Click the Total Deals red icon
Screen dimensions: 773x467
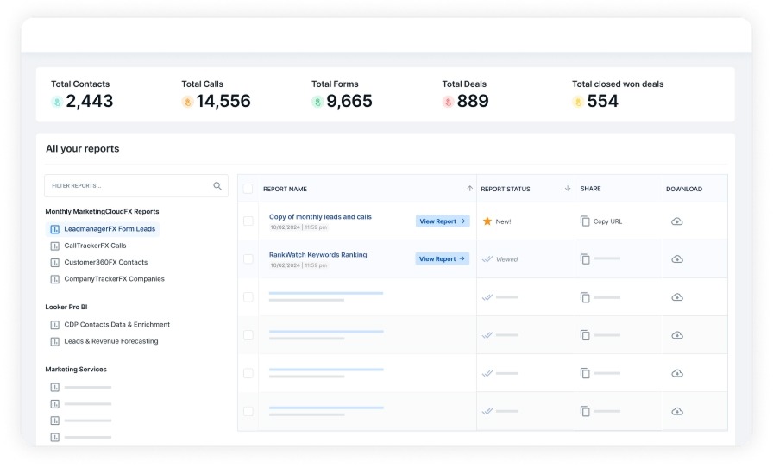click(448, 102)
